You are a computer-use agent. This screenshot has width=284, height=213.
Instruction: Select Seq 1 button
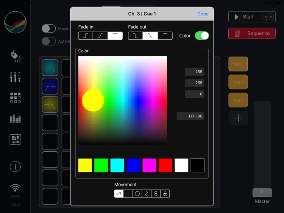238,64
